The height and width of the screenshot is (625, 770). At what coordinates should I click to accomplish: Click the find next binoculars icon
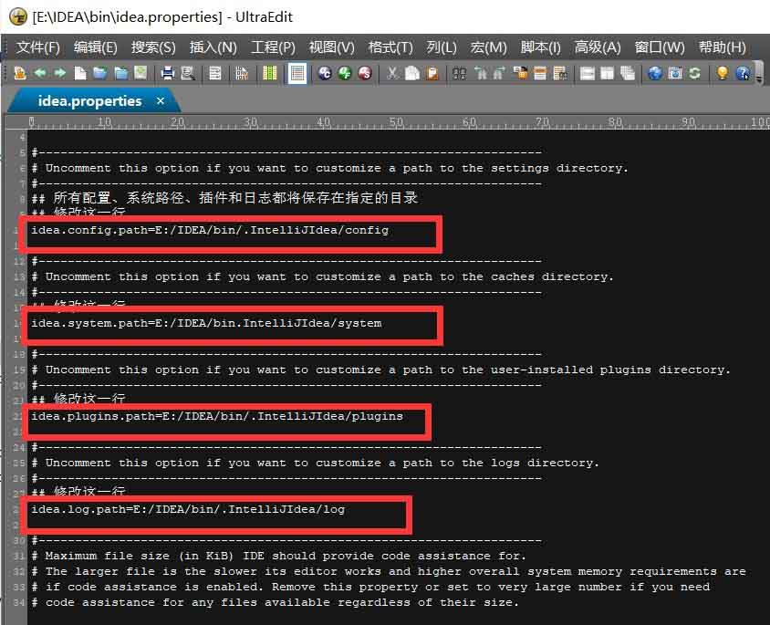[499, 74]
